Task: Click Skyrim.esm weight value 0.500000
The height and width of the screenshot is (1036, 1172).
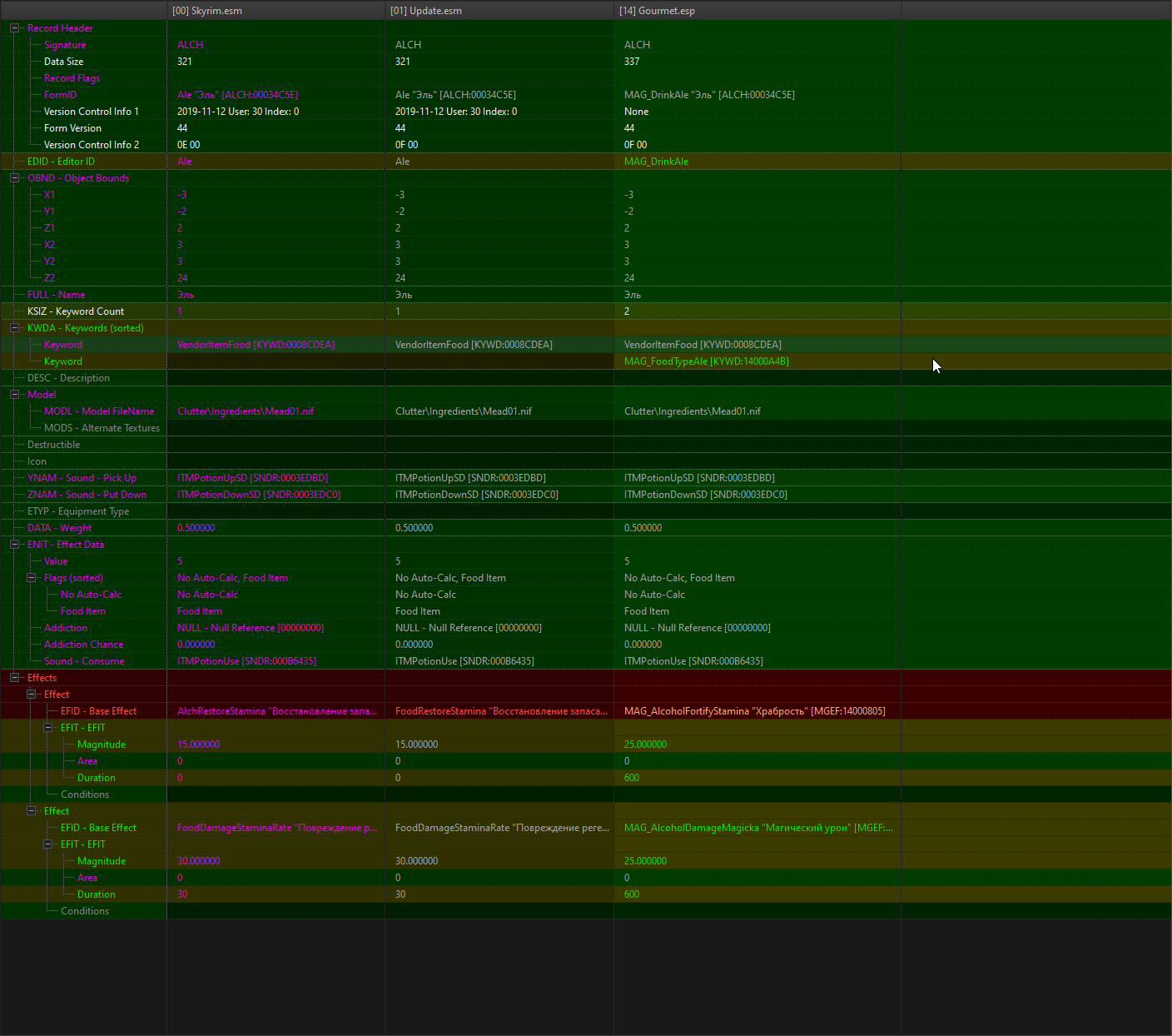Action: pyautogui.click(x=196, y=528)
